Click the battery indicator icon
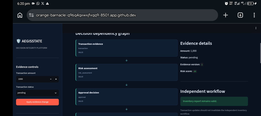 [251, 4]
